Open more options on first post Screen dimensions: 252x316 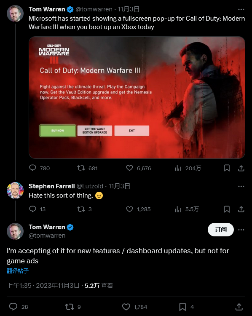(x=241, y=9)
